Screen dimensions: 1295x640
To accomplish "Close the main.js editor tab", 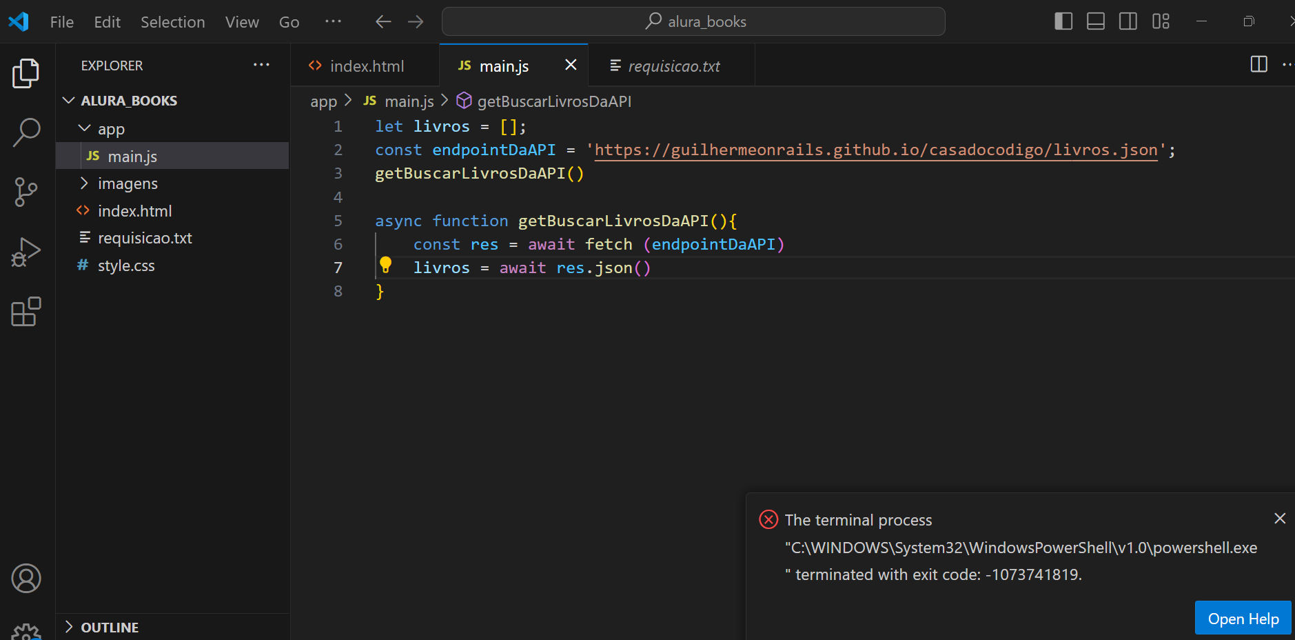I will (x=571, y=65).
